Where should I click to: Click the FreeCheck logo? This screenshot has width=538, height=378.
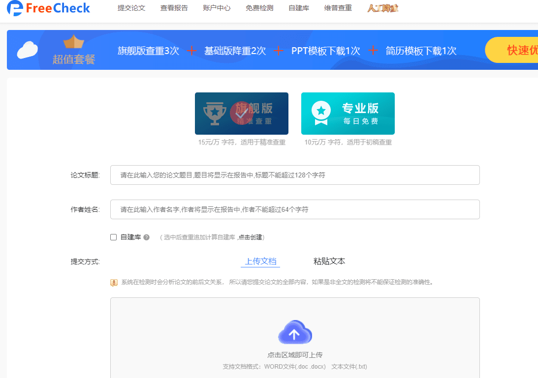[x=48, y=8]
